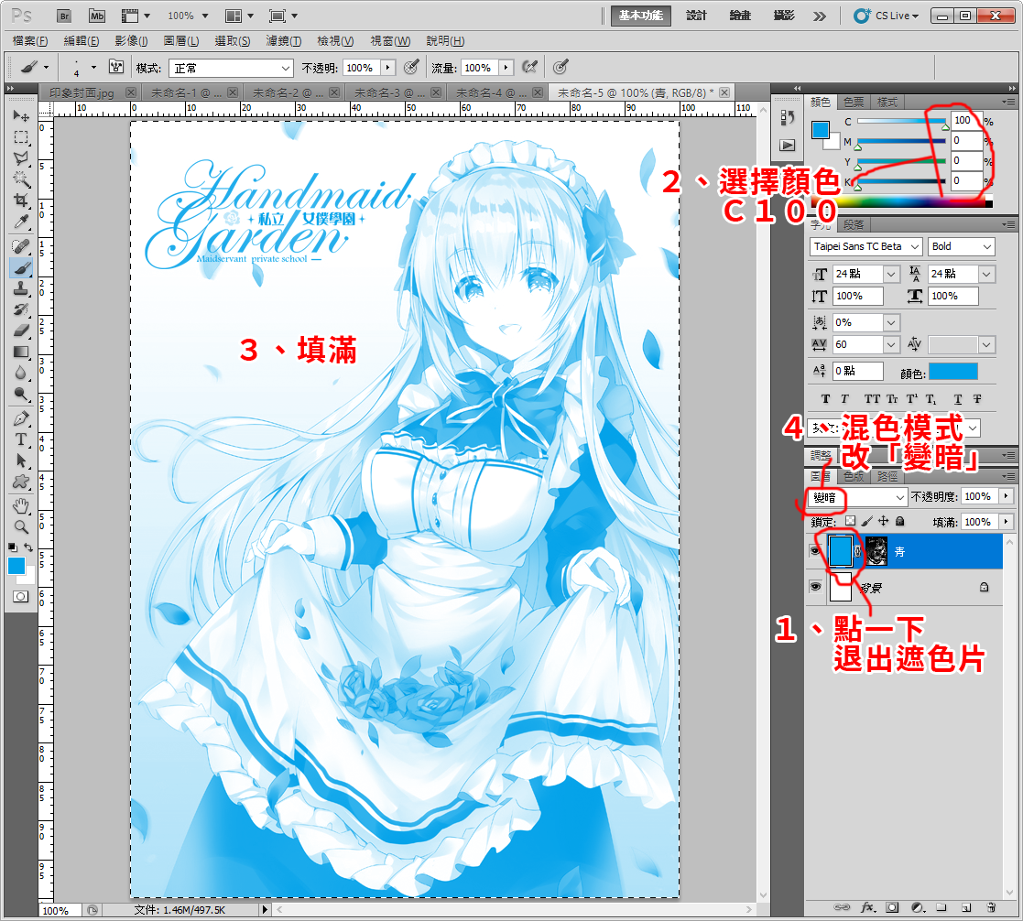
Task: Select the Crop tool
Action: 21,200
